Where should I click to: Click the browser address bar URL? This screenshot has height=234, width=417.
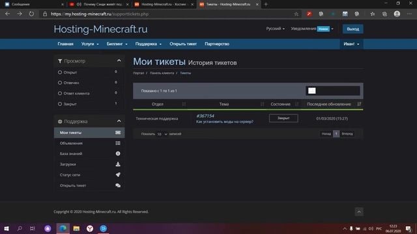click(100, 14)
